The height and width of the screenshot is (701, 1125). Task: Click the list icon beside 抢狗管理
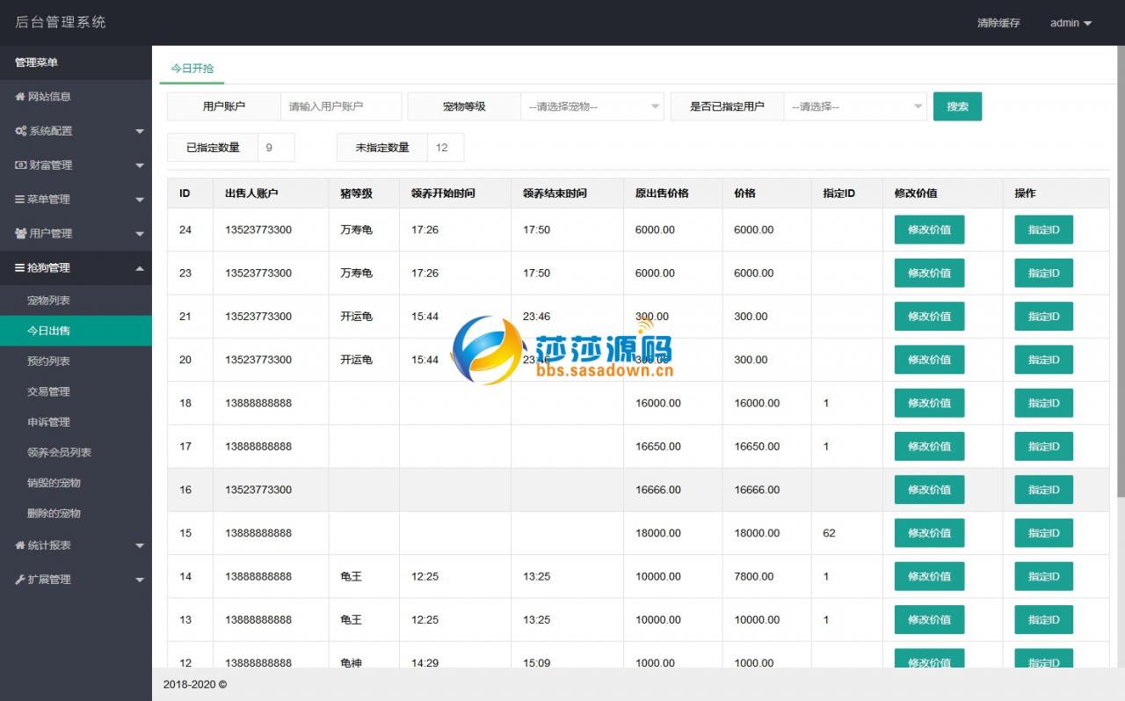tap(20, 267)
